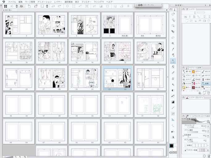The image size is (211, 158).
Task: Click the ブラシサイズ stepper arrows
Action: click(x=206, y=126)
